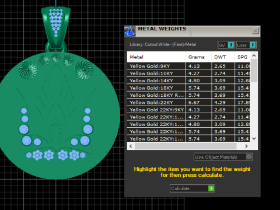Click the 4.29 DWT value
Image resolution: width=280 pixels, height=210 pixels.
pyautogui.click(x=220, y=103)
